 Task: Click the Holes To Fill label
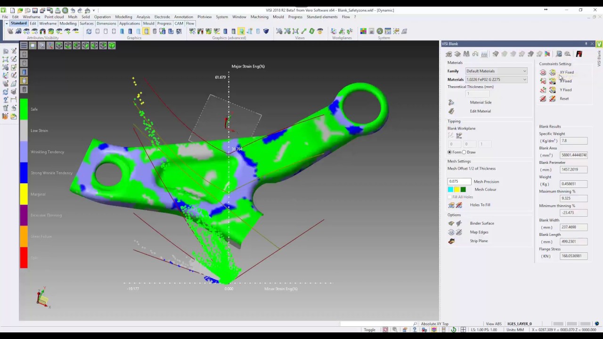coord(480,205)
